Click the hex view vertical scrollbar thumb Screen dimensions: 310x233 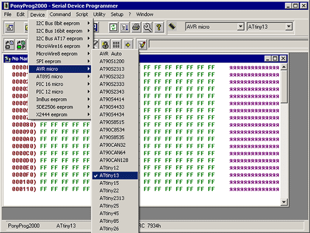click(x=284, y=87)
